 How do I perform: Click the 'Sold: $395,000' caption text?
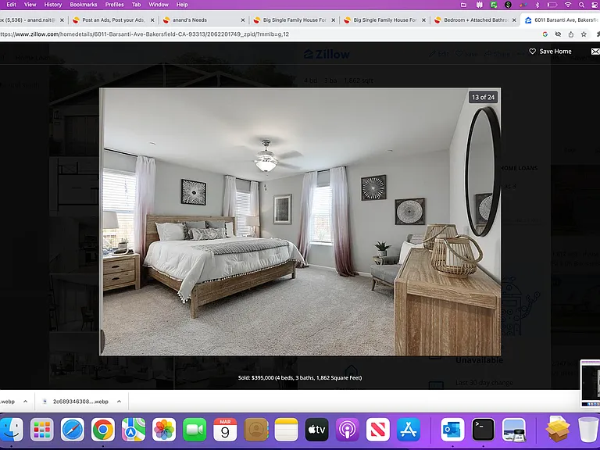point(300,377)
